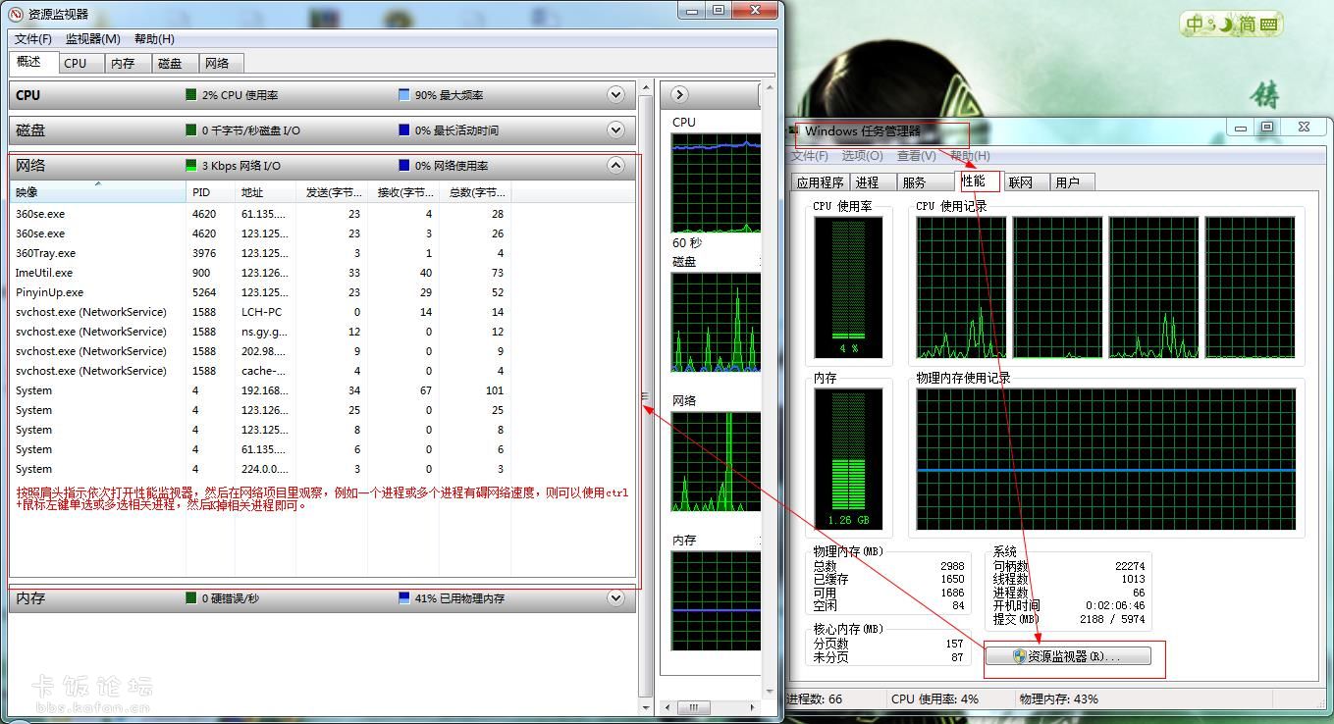Image resolution: width=1334 pixels, height=724 pixels.
Task: Open 文件(F) menu in Resource Monitor
Action: pos(33,39)
